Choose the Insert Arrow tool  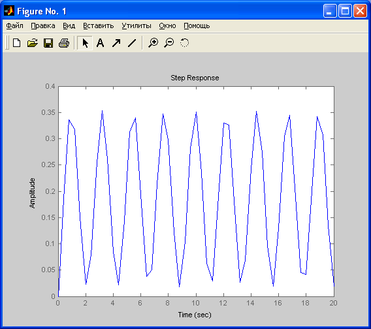116,43
